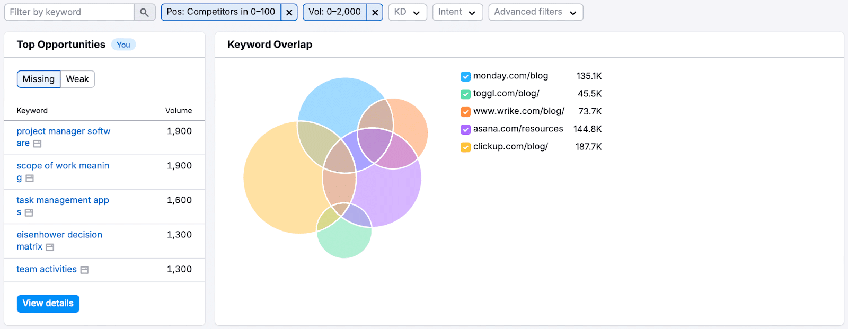Image resolution: width=848 pixels, height=329 pixels.
Task: Expand the Advanced filters dropdown
Action: pos(536,12)
